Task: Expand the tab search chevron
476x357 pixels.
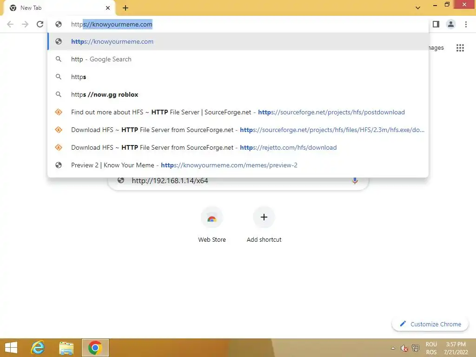Action: [418, 8]
